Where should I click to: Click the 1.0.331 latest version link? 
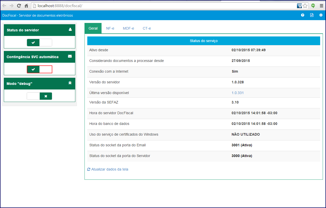(x=238, y=93)
